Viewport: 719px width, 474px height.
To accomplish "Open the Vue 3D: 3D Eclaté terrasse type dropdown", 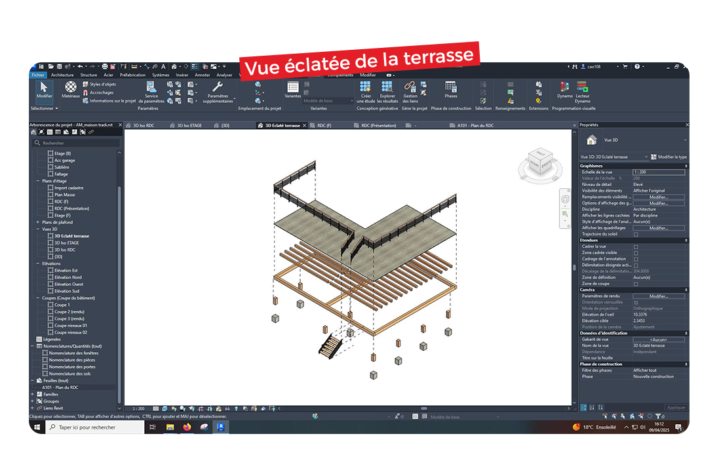I will click(x=614, y=157).
